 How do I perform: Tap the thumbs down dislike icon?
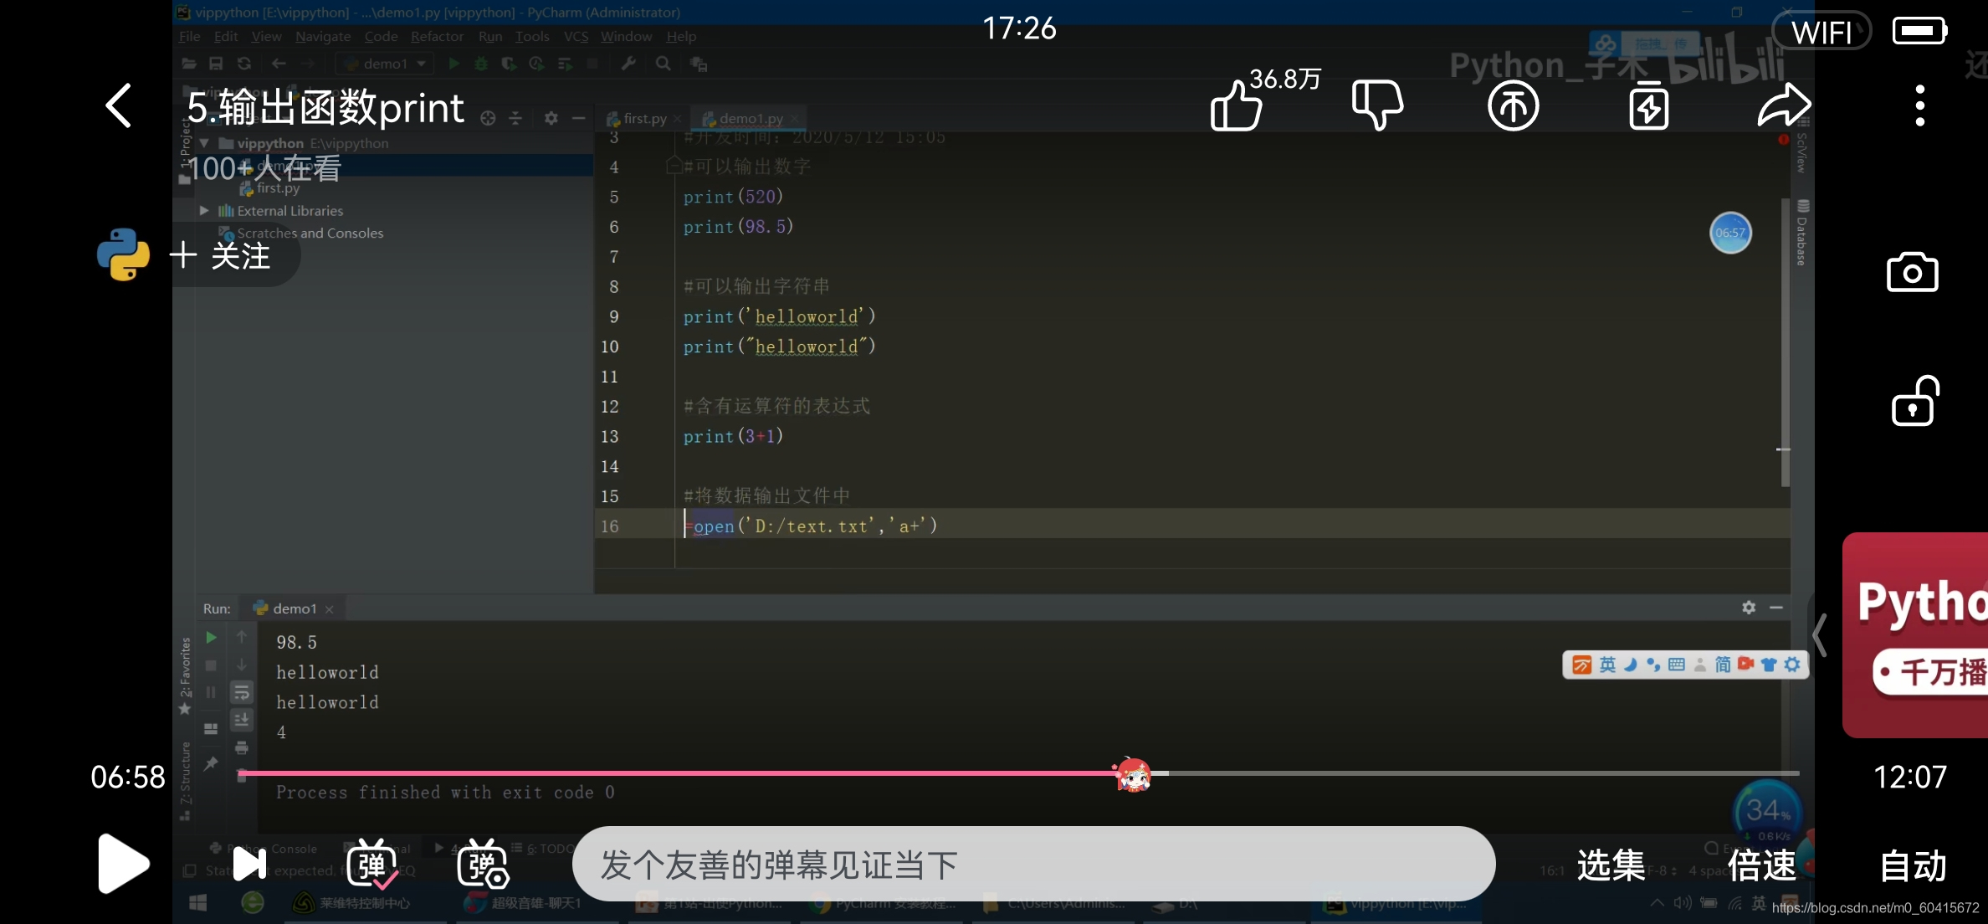[1377, 105]
